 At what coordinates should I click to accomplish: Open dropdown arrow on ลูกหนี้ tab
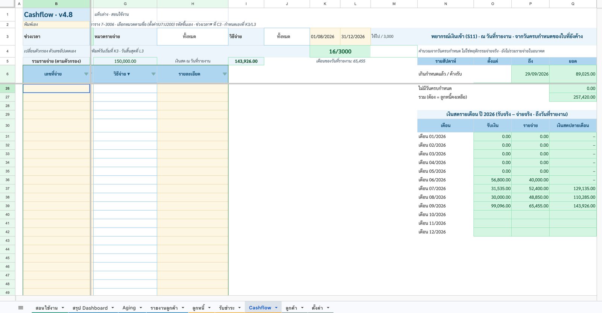point(210,308)
